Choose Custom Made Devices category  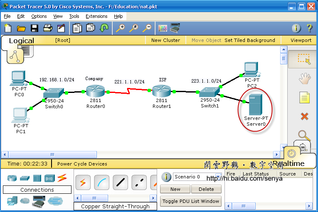[39, 202]
